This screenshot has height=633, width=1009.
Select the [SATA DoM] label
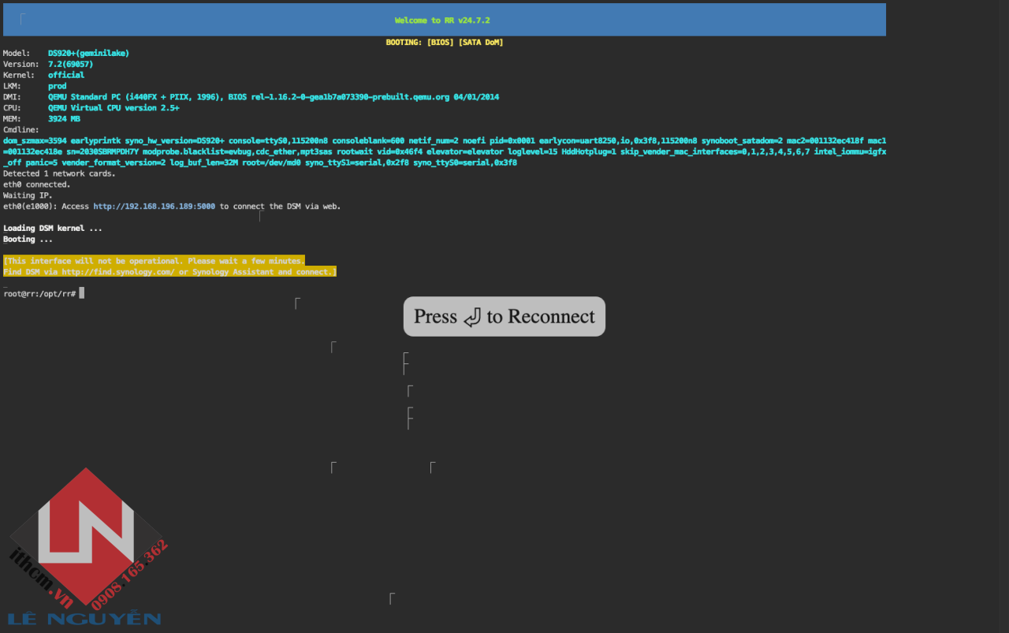click(x=480, y=43)
